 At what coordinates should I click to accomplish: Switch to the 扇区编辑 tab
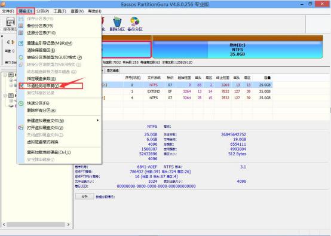click(113, 71)
